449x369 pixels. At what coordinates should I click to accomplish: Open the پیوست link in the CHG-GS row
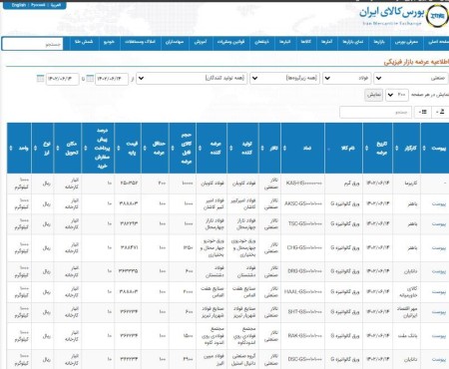pyautogui.click(x=439, y=248)
